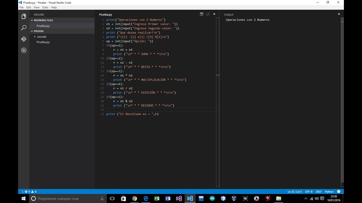Click the git status icon at status bar left
This screenshot has height=203, width=362.
[23, 192]
